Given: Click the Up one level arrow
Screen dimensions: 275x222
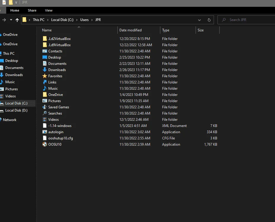Looking at the screenshot, I should tap(17, 20).
